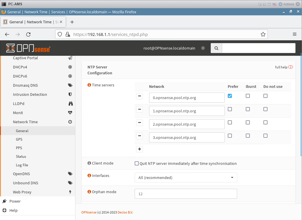The image size is (302, 220).
Task: Click the Firefox reload page icon
Action: tap(28, 34)
